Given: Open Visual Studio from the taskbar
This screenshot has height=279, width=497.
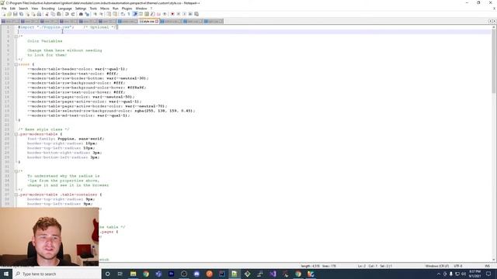Looking at the screenshot, I should click(273, 274).
